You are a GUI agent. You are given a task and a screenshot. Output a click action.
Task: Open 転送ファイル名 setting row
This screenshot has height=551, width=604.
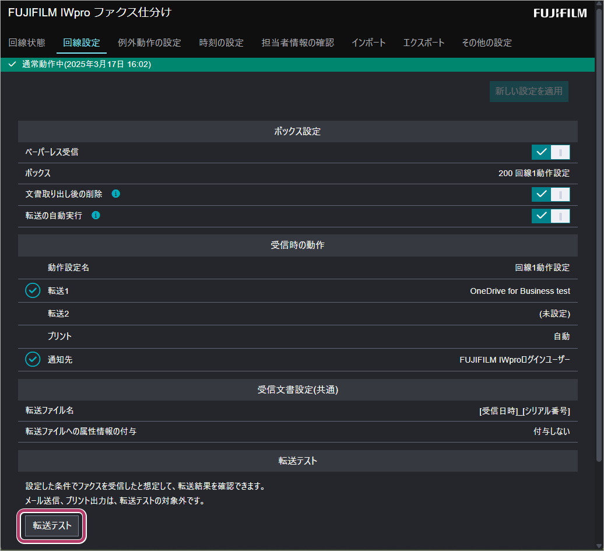[298, 410]
